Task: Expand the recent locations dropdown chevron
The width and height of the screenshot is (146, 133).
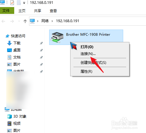Action: click(19, 21)
